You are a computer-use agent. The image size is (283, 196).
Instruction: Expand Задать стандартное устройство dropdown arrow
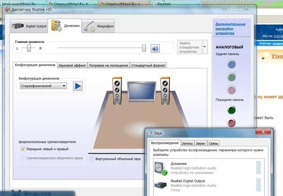click(205, 47)
